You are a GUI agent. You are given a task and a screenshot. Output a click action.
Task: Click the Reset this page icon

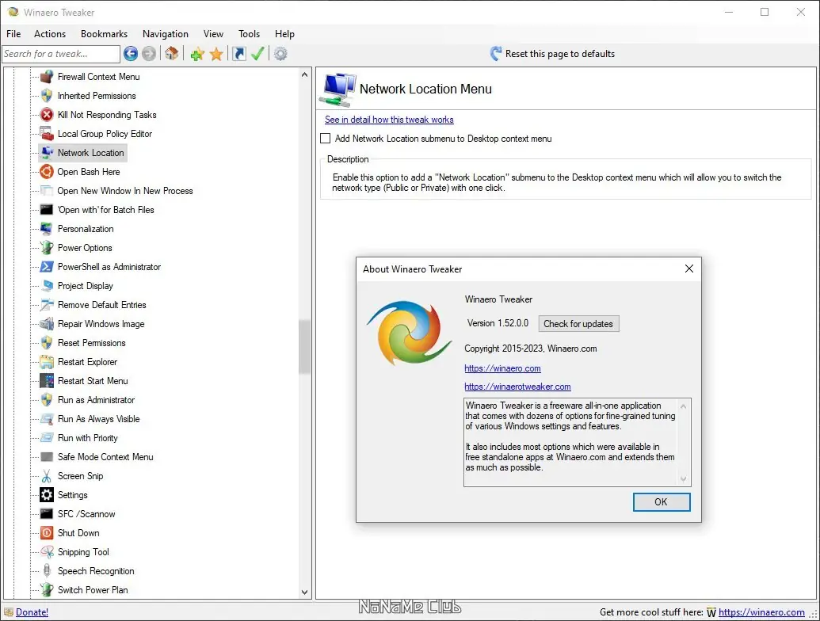(496, 53)
